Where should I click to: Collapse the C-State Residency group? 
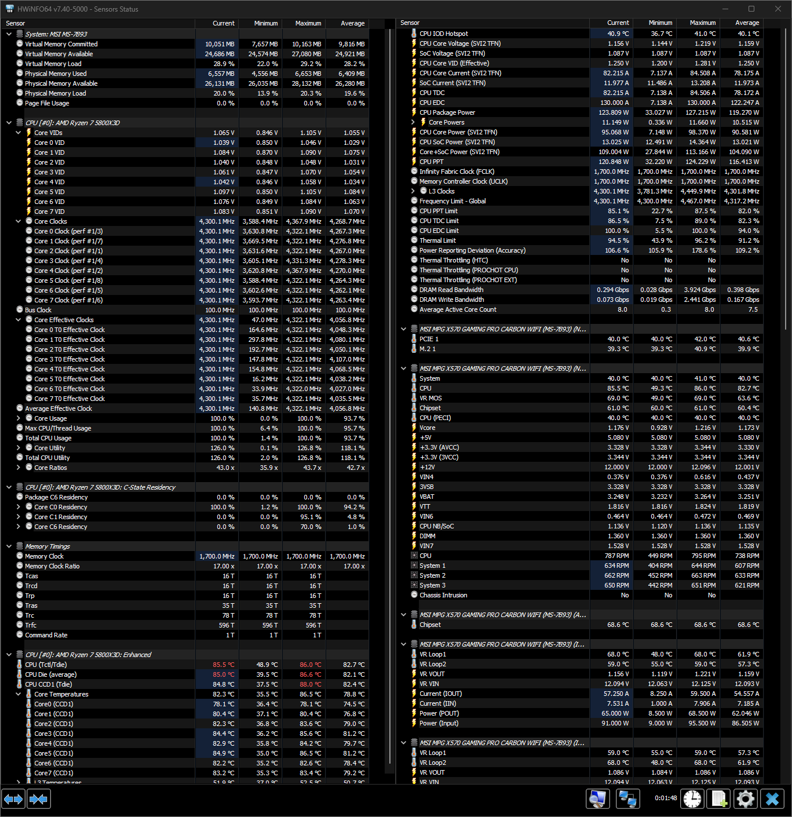[9, 487]
